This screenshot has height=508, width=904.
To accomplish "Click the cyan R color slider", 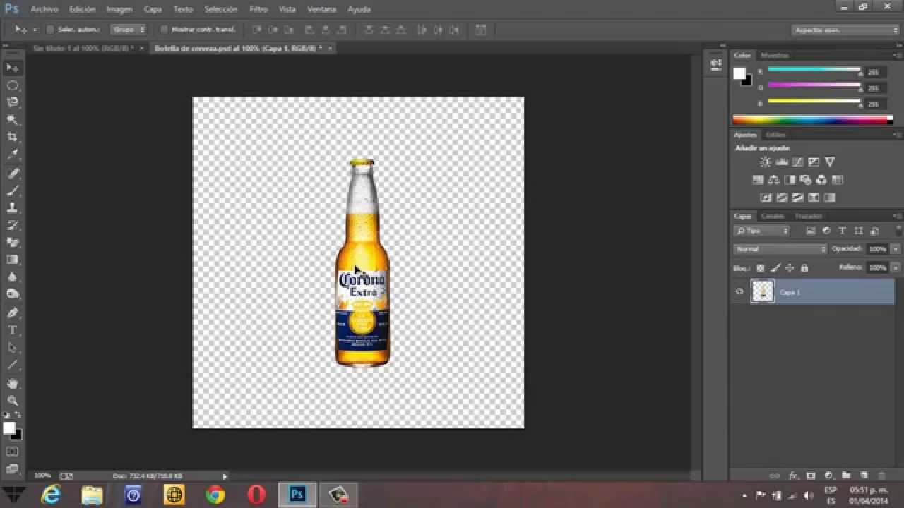I will (814, 70).
